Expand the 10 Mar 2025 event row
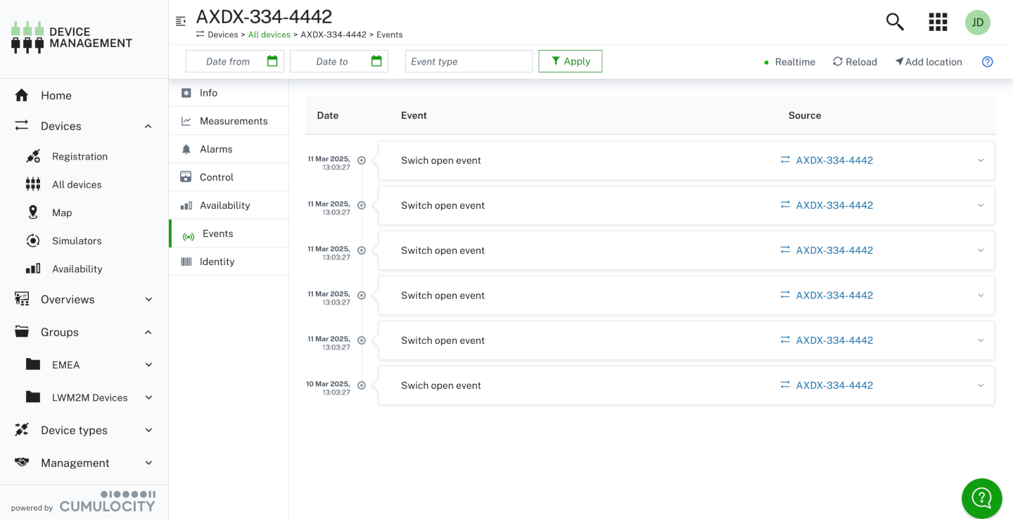The image size is (1013, 519). click(980, 385)
